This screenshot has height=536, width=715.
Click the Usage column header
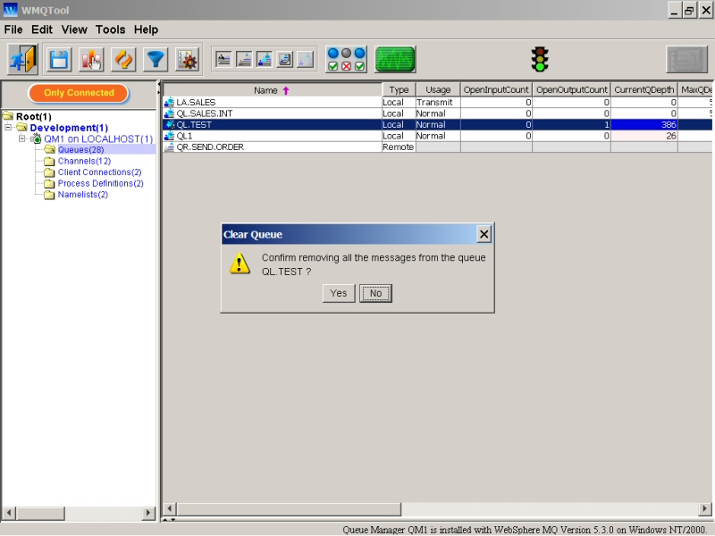point(438,90)
